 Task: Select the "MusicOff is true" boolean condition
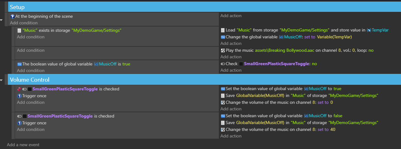[x=74, y=64]
